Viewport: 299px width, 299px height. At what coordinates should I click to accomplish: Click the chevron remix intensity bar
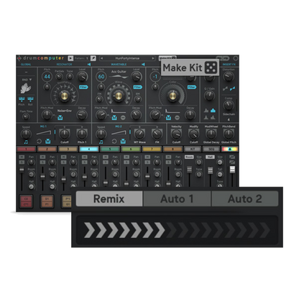pos(177,230)
